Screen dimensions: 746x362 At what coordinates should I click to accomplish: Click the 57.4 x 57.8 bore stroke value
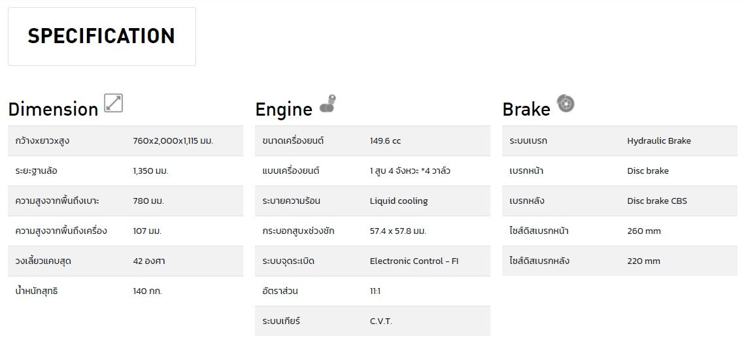398,231
